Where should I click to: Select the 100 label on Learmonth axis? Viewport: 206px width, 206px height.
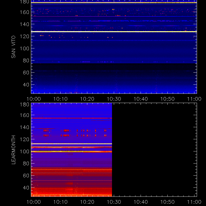(x=24, y=151)
